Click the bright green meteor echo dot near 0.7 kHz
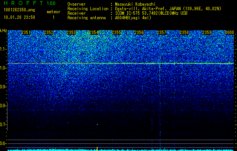 97,125
